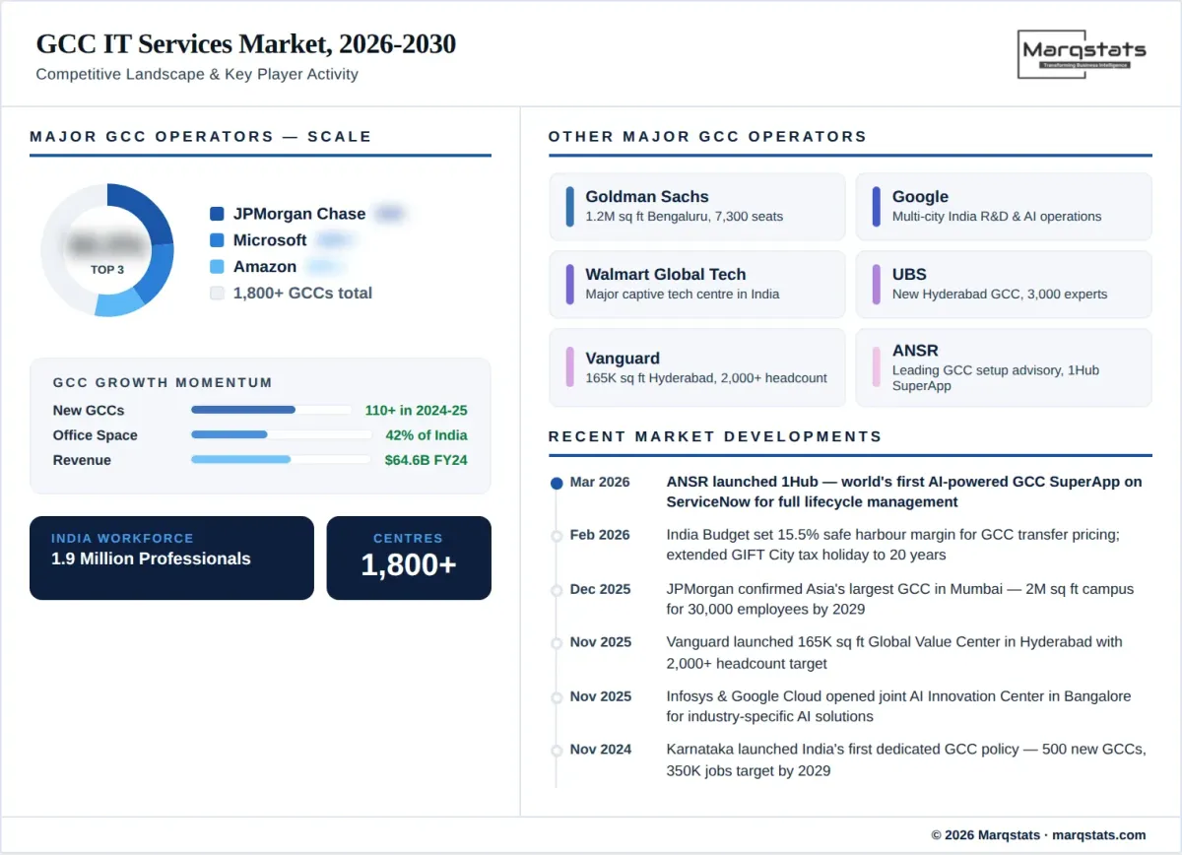Open the Walmart Global Tech card
Viewport: 1182px width, 855px height.
point(696,285)
